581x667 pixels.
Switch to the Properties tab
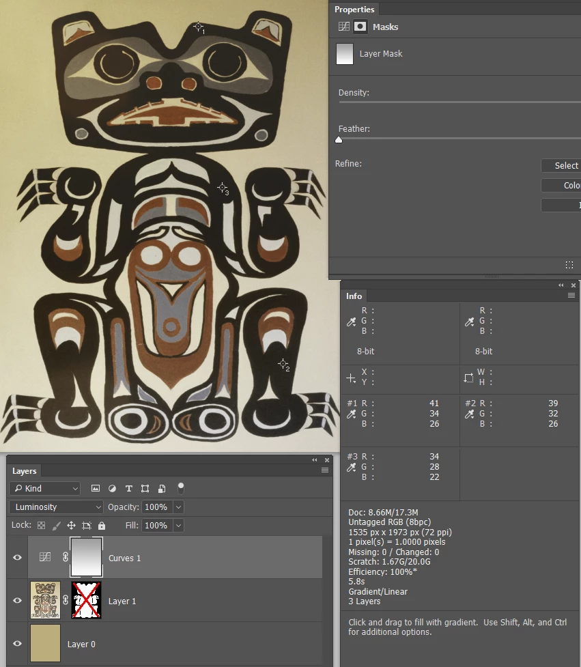[x=354, y=10]
